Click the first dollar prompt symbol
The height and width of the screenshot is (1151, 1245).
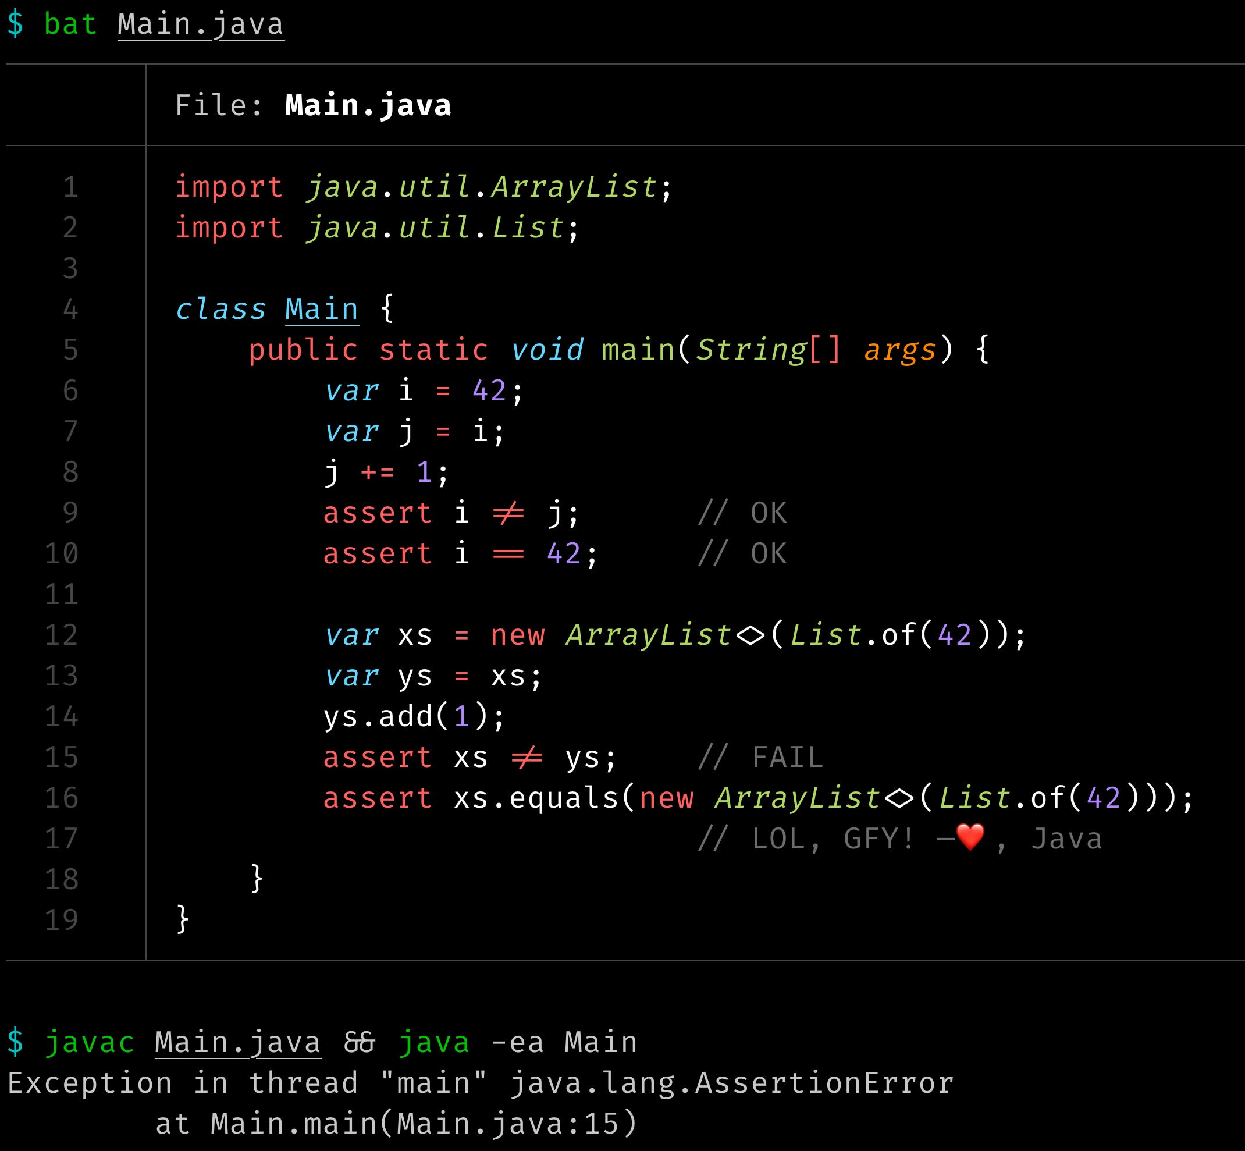pyautogui.click(x=16, y=24)
